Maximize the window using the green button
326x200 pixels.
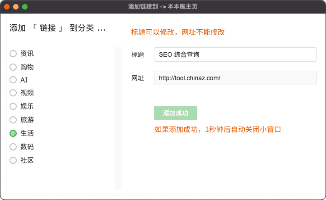(25, 7)
